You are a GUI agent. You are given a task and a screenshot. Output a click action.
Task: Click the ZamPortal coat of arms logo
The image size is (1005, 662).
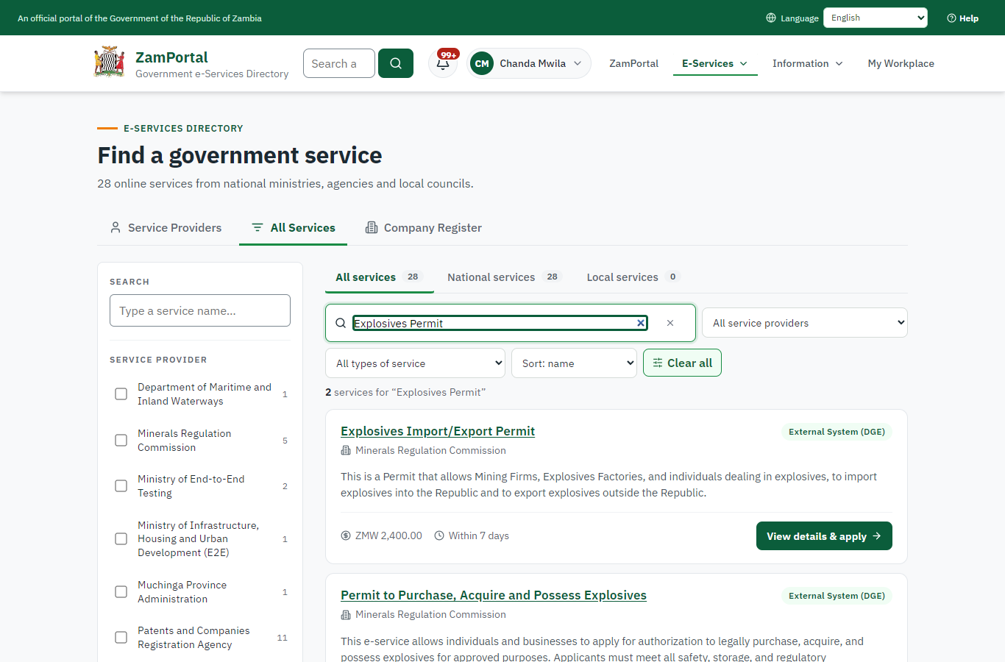click(109, 63)
